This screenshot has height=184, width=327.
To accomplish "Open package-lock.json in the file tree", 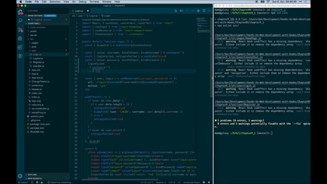I will (40, 124).
